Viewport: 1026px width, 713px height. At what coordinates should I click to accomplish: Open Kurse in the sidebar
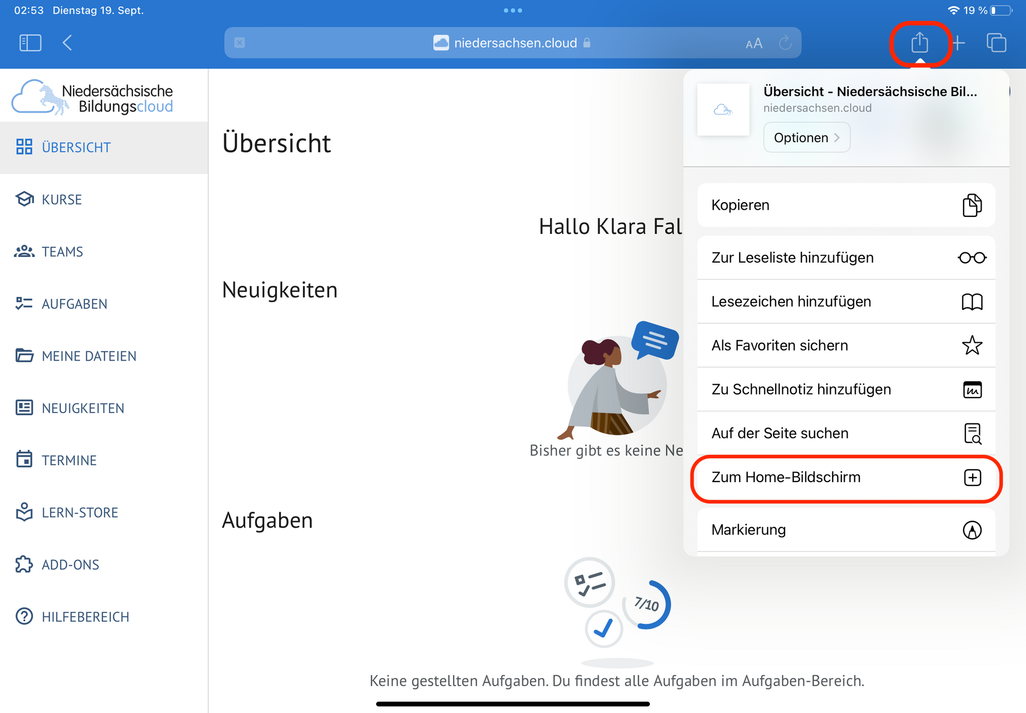click(x=62, y=200)
